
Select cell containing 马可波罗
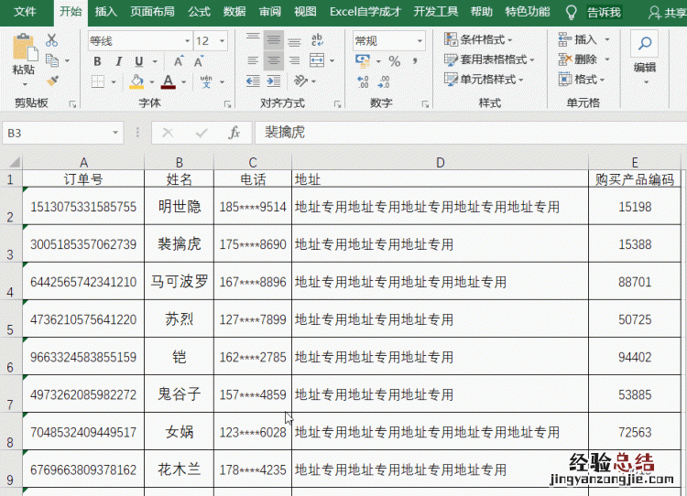pyautogui.click(x=179, y=282)
